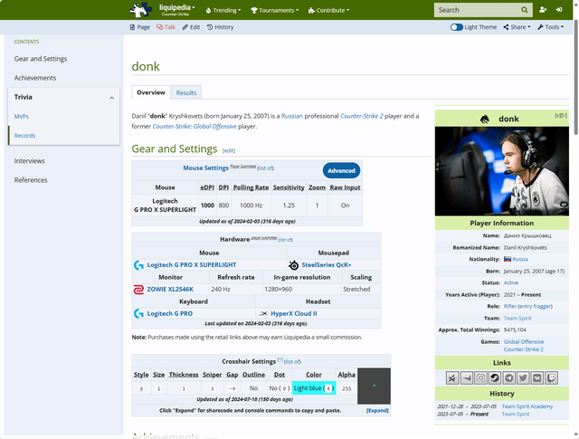
Task: Open the Twitter bird icon link
Action: pyautogui.click(x=523, y=378)
